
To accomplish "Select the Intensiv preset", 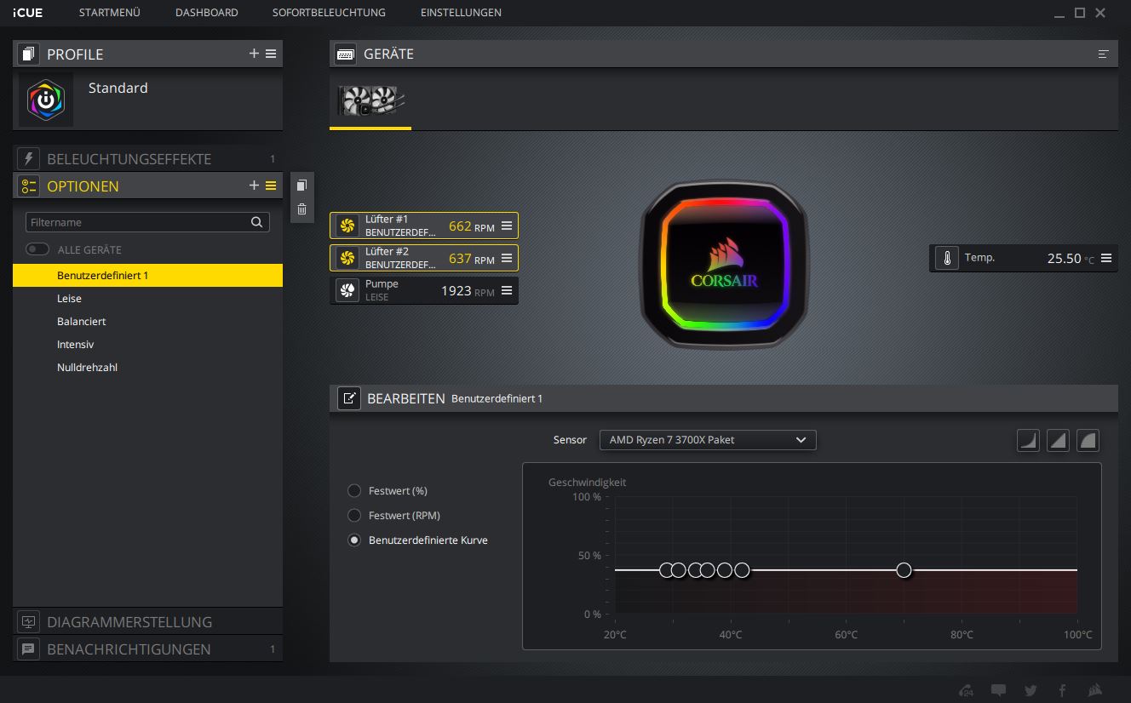I will tap(147, 344).
